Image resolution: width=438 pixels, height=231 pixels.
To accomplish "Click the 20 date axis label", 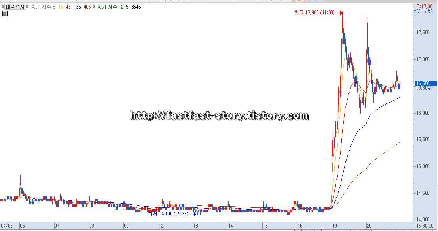I will click(369, 226).
